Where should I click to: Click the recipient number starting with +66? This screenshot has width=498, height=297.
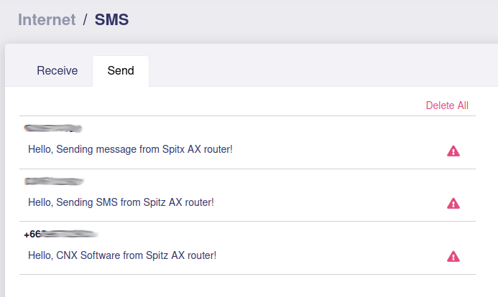point(60,235)
